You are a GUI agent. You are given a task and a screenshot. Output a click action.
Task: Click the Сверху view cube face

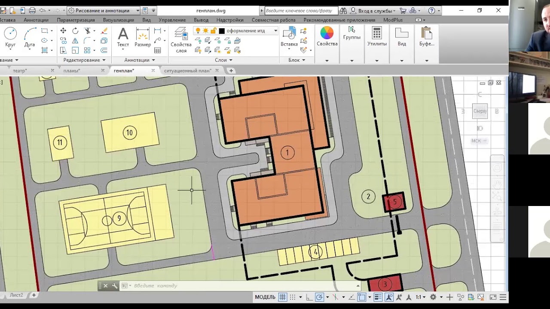[480, 111]
